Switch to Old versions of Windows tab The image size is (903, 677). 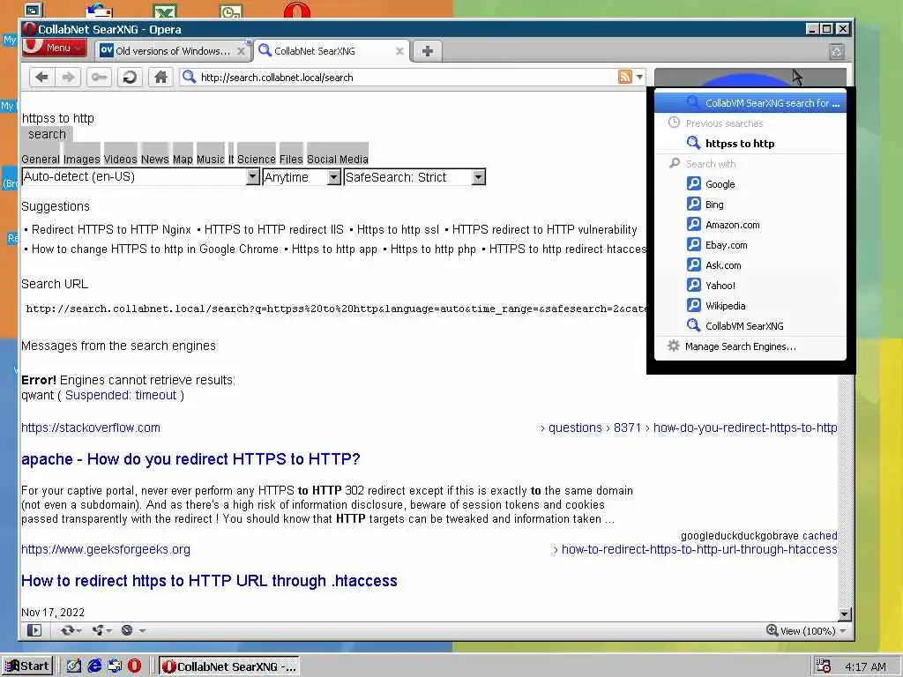(x=172, y=50)
